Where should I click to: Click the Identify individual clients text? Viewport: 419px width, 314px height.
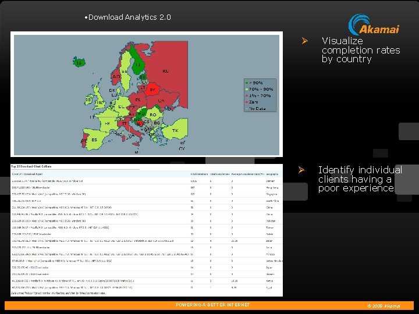click(360, 179)
